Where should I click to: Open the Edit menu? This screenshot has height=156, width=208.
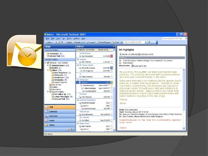tap(53, 39)
